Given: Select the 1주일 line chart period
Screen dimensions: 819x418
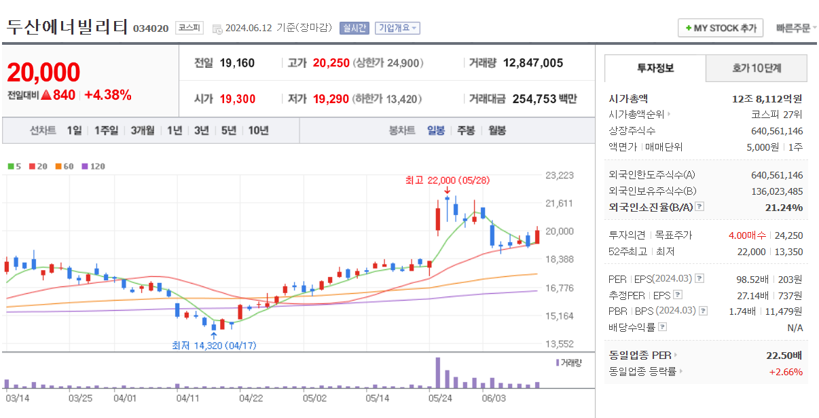Looking at the screenshot, I should click(106, 130).
